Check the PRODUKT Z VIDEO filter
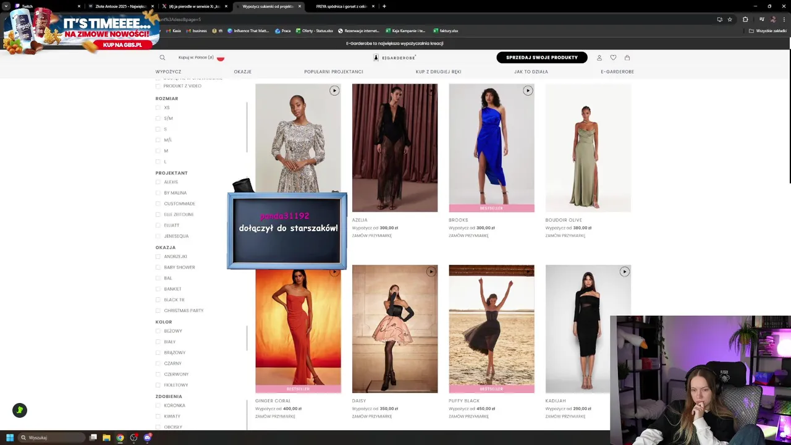 pyautogui.click(x=158, y=86)
